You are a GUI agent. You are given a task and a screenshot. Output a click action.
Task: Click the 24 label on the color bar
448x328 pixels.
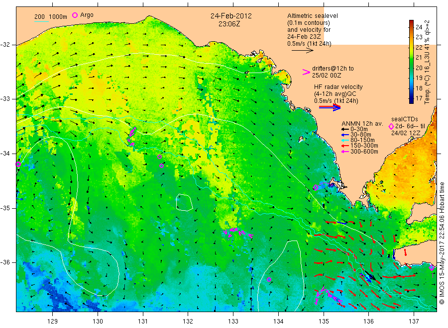[419, 27]
